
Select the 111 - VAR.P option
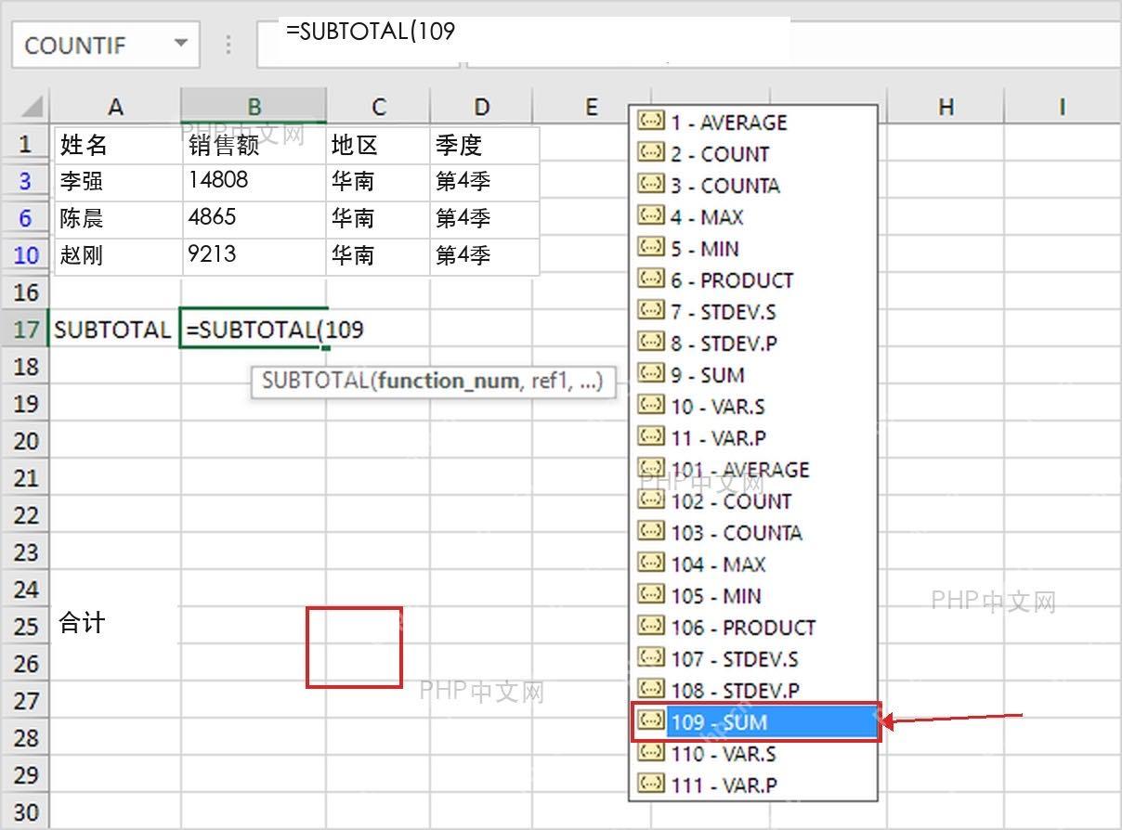pyautogui.click(x=753, y=785)
